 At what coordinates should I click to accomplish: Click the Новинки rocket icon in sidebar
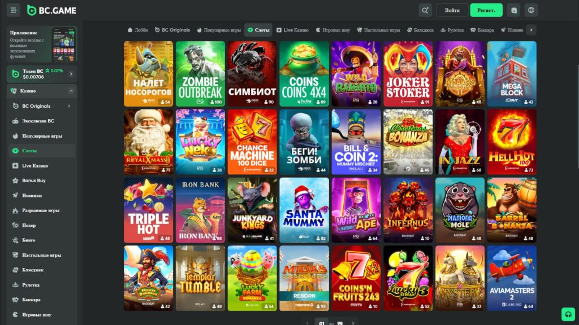pos(15,196)
